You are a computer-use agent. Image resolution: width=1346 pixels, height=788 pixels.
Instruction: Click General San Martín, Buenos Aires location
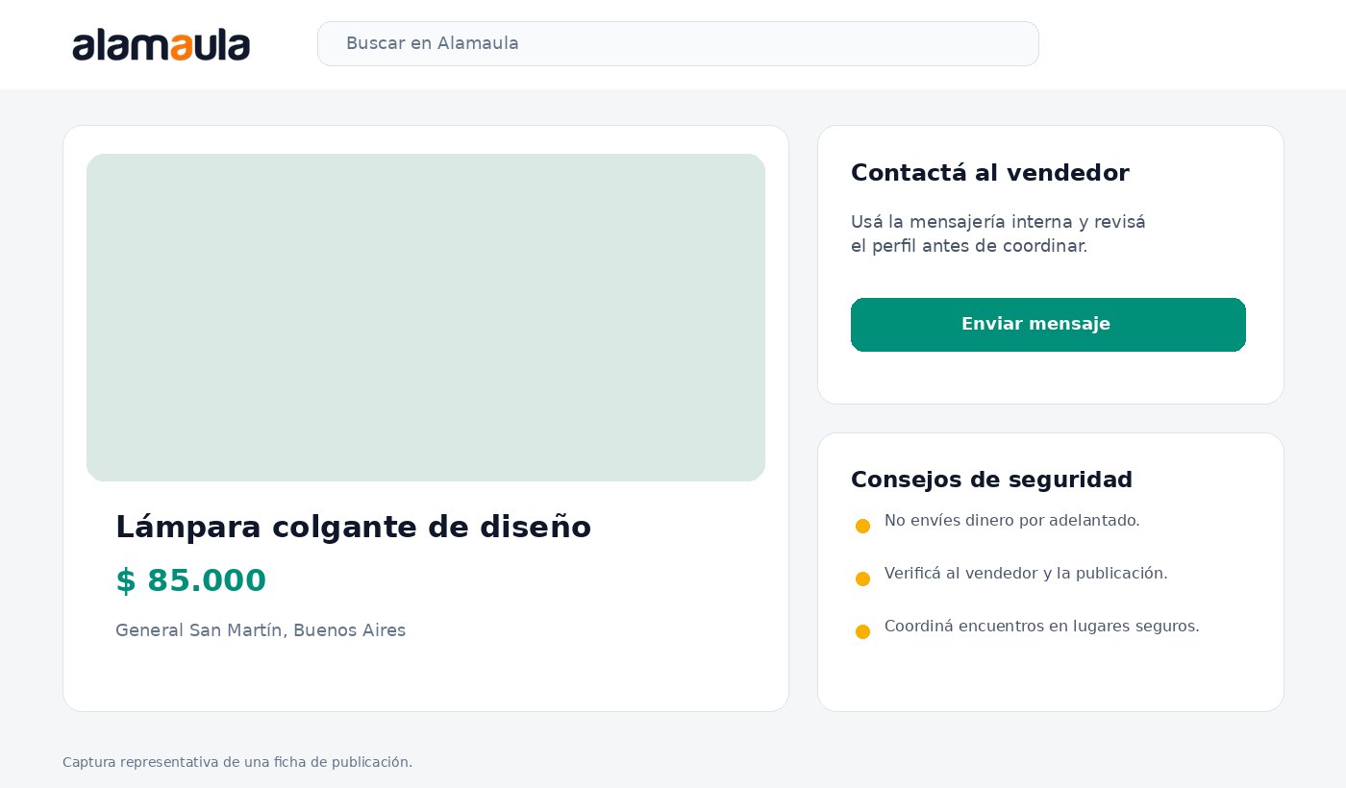point(261,630)
